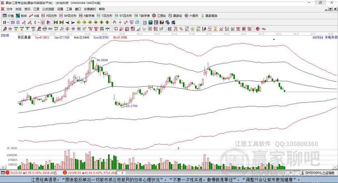Screen dimensions: 338x183
Task: Open the calendar icon showing 21
Action: (145, 22)
